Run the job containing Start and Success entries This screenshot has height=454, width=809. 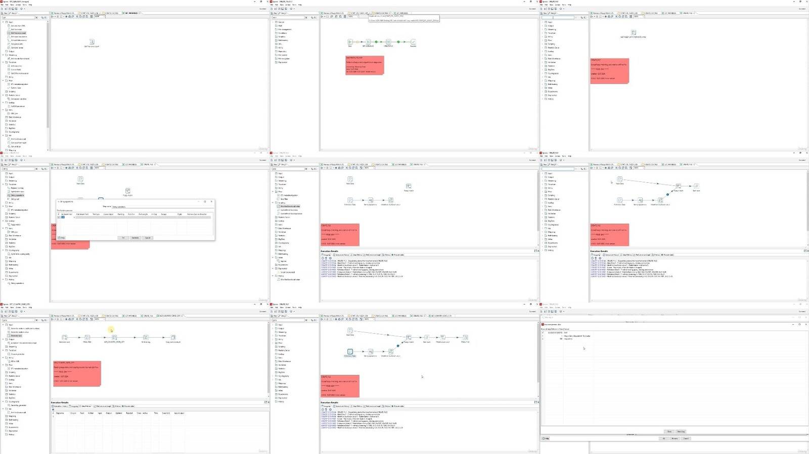(x=323, y=16)
